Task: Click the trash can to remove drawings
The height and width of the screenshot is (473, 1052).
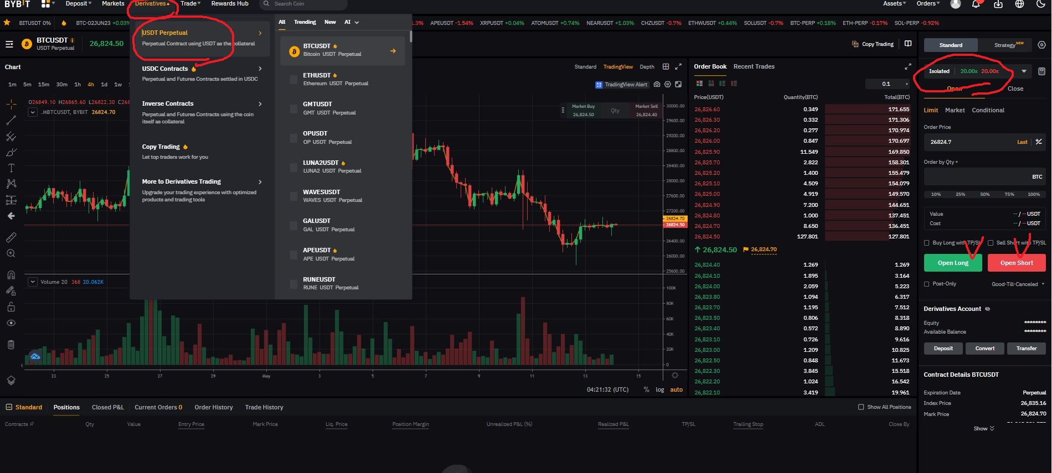Action: click(x=11, y=345)
